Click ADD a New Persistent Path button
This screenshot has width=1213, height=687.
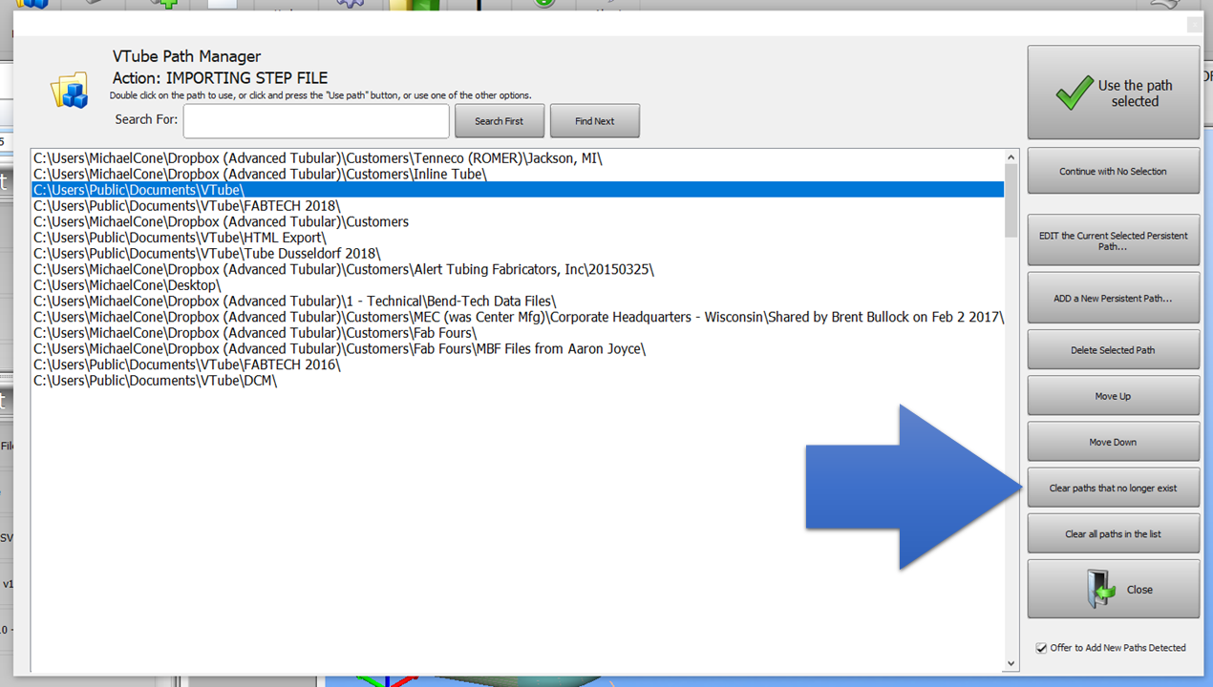click(1113, 299)
